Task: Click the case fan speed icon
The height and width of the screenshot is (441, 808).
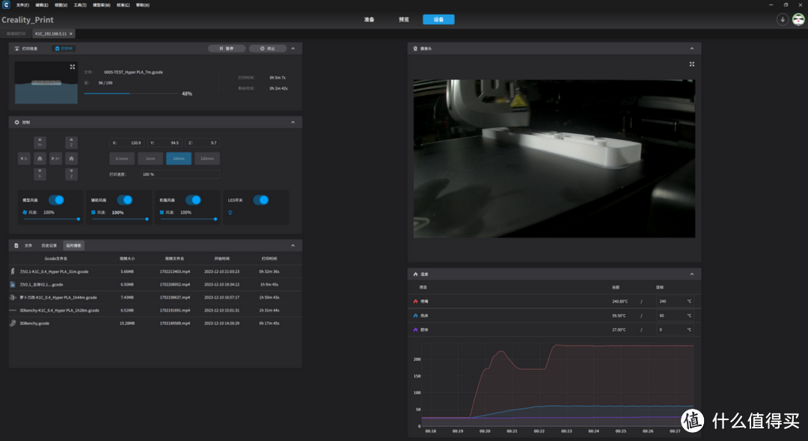Action: click(162, 212)
